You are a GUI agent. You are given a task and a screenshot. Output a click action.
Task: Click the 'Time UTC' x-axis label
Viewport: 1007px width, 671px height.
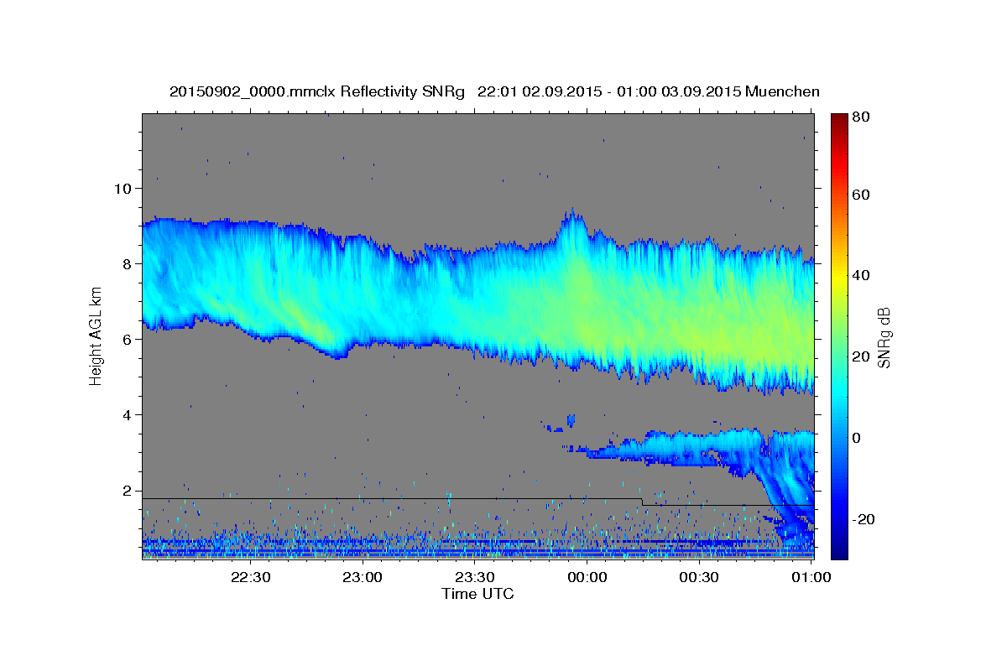coord(477,594)
